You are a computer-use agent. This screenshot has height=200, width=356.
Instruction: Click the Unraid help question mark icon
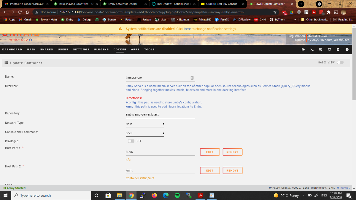point(347,49)
